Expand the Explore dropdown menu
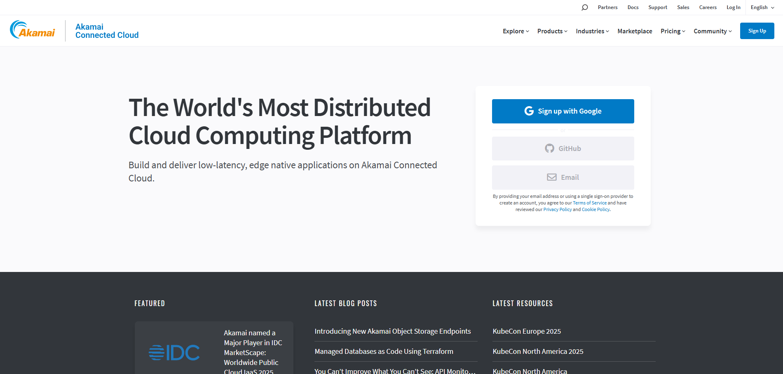Image resolution: width=783 pixels, height=374 pixels. 516,31
